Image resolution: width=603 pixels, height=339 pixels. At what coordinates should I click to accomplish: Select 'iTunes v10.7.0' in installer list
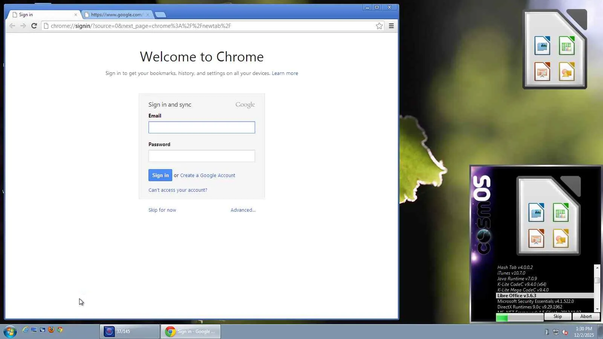511,273
